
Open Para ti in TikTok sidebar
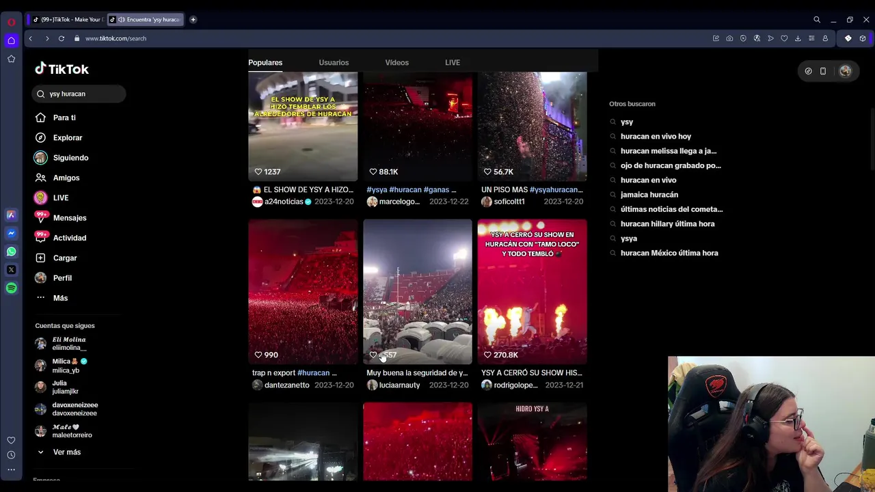(x=64, y=118)
